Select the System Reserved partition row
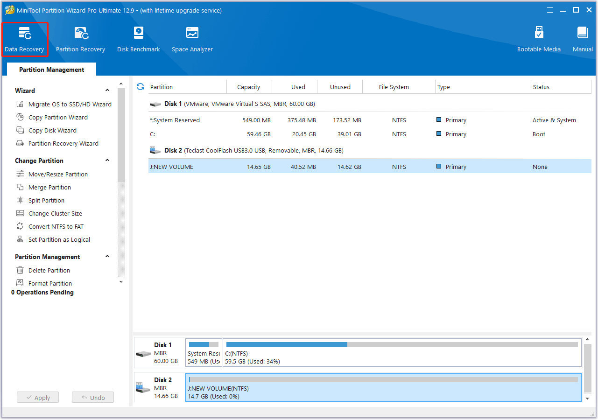 pos(370,120)
